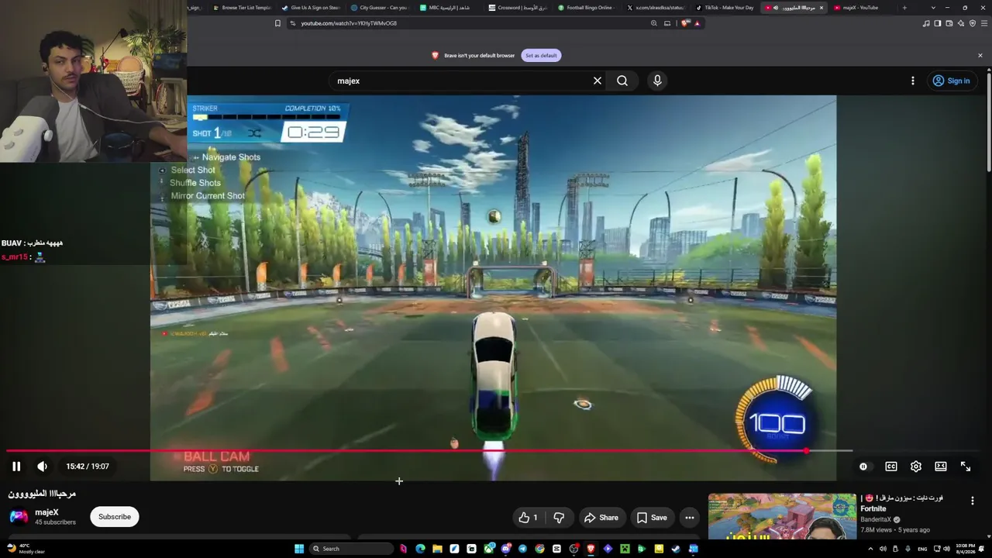Open the zoom indicator in the address bar
This screenshot has width=992, height=558.
[x=654, y=23]
